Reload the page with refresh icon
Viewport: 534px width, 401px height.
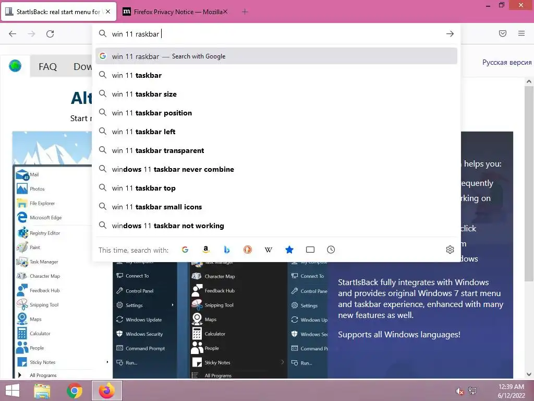coord(50,34)
